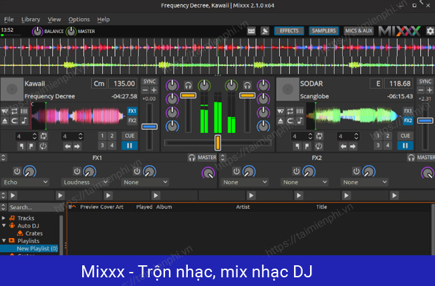
Task: Pause playback on Kawaii deck
Action: click(x=130, y=146)
